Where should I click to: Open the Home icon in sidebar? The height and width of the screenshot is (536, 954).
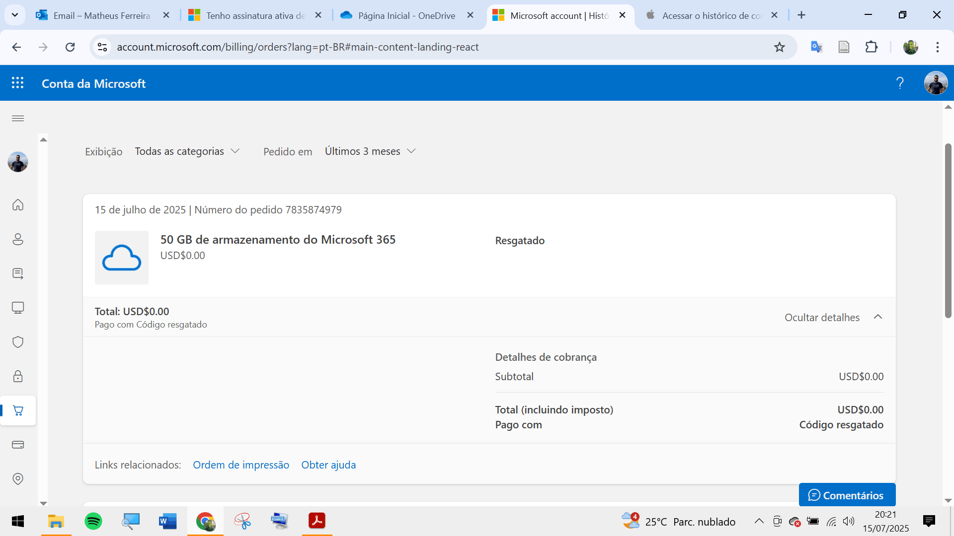click(x=18, y=204)
